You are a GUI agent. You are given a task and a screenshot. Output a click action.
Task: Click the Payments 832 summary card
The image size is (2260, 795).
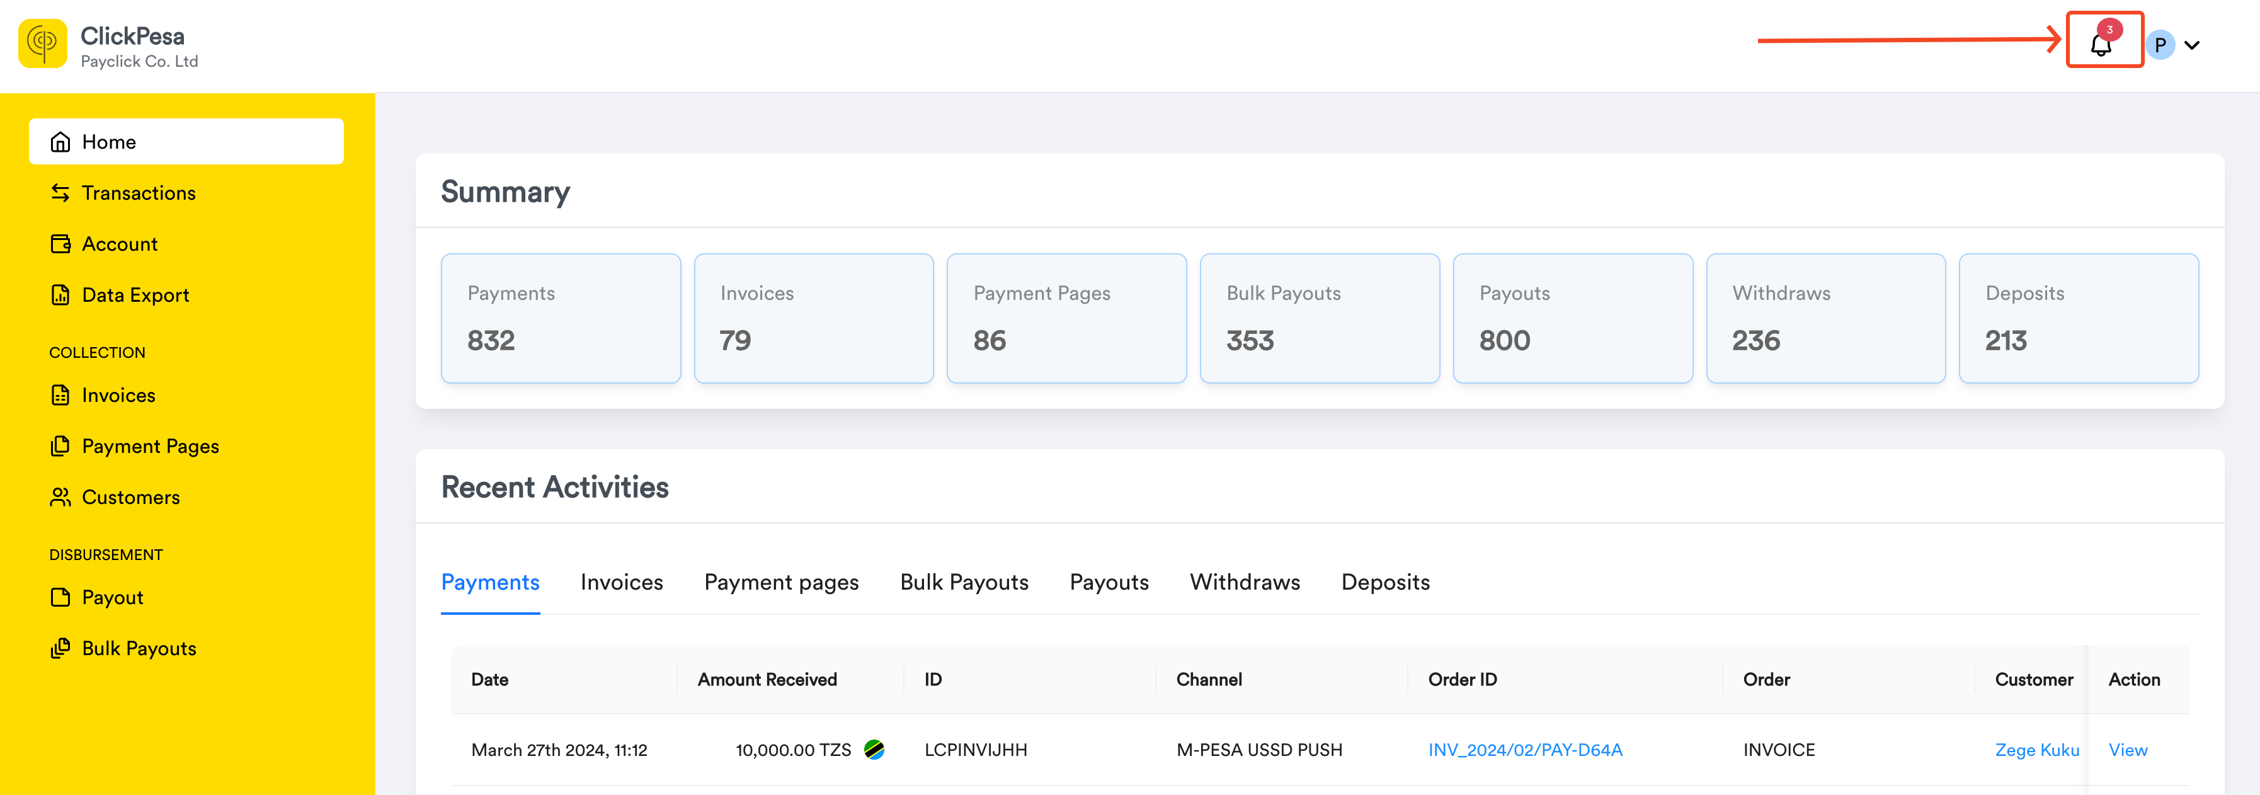pyautogui.click(x=561, y=317)
